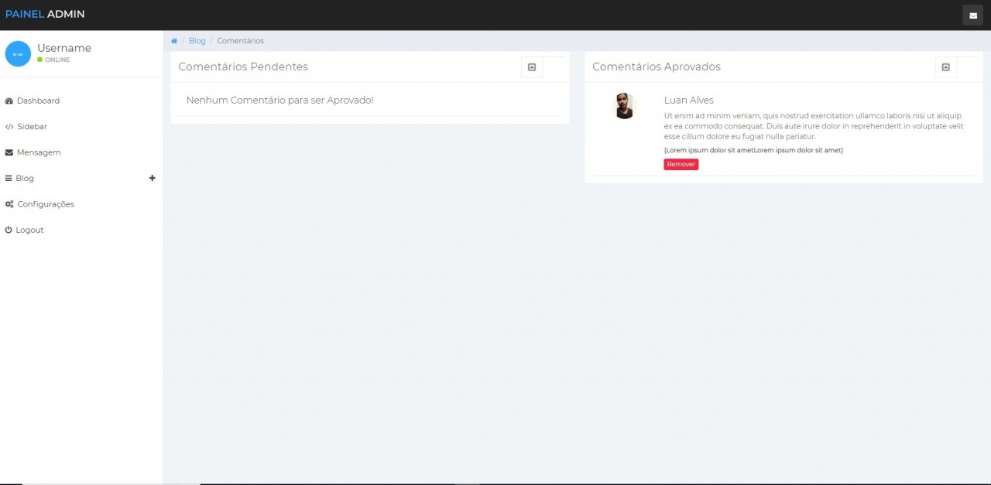Image resolution: width=991 pixels, height=485 pixels.
Task: Open Mensagem via the envelope icon
Action: pos(9,152)
